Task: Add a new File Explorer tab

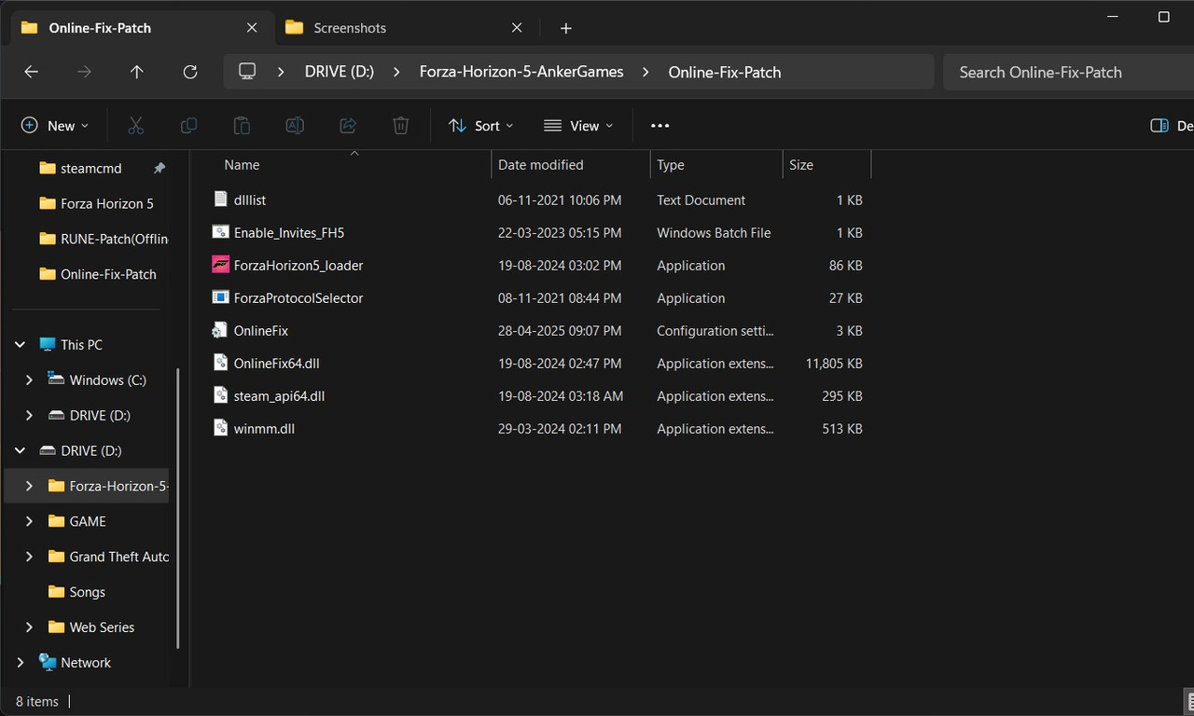Action: coord(565,28)
